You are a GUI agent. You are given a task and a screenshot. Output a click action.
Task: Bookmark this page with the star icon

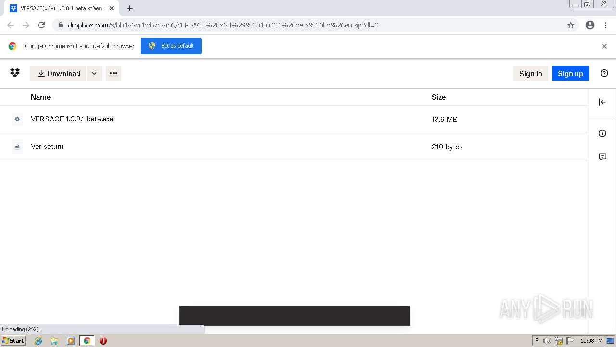click(571, 25)
